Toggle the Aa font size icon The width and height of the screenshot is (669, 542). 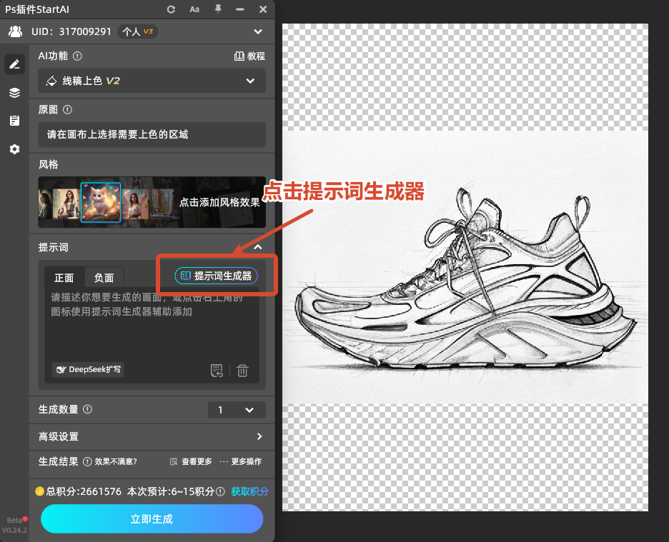pos(194,9)
